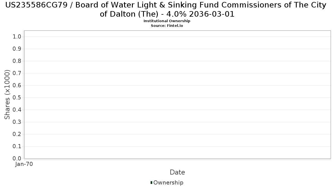Click the 0.7 y-axis tick label

[17, 73]
